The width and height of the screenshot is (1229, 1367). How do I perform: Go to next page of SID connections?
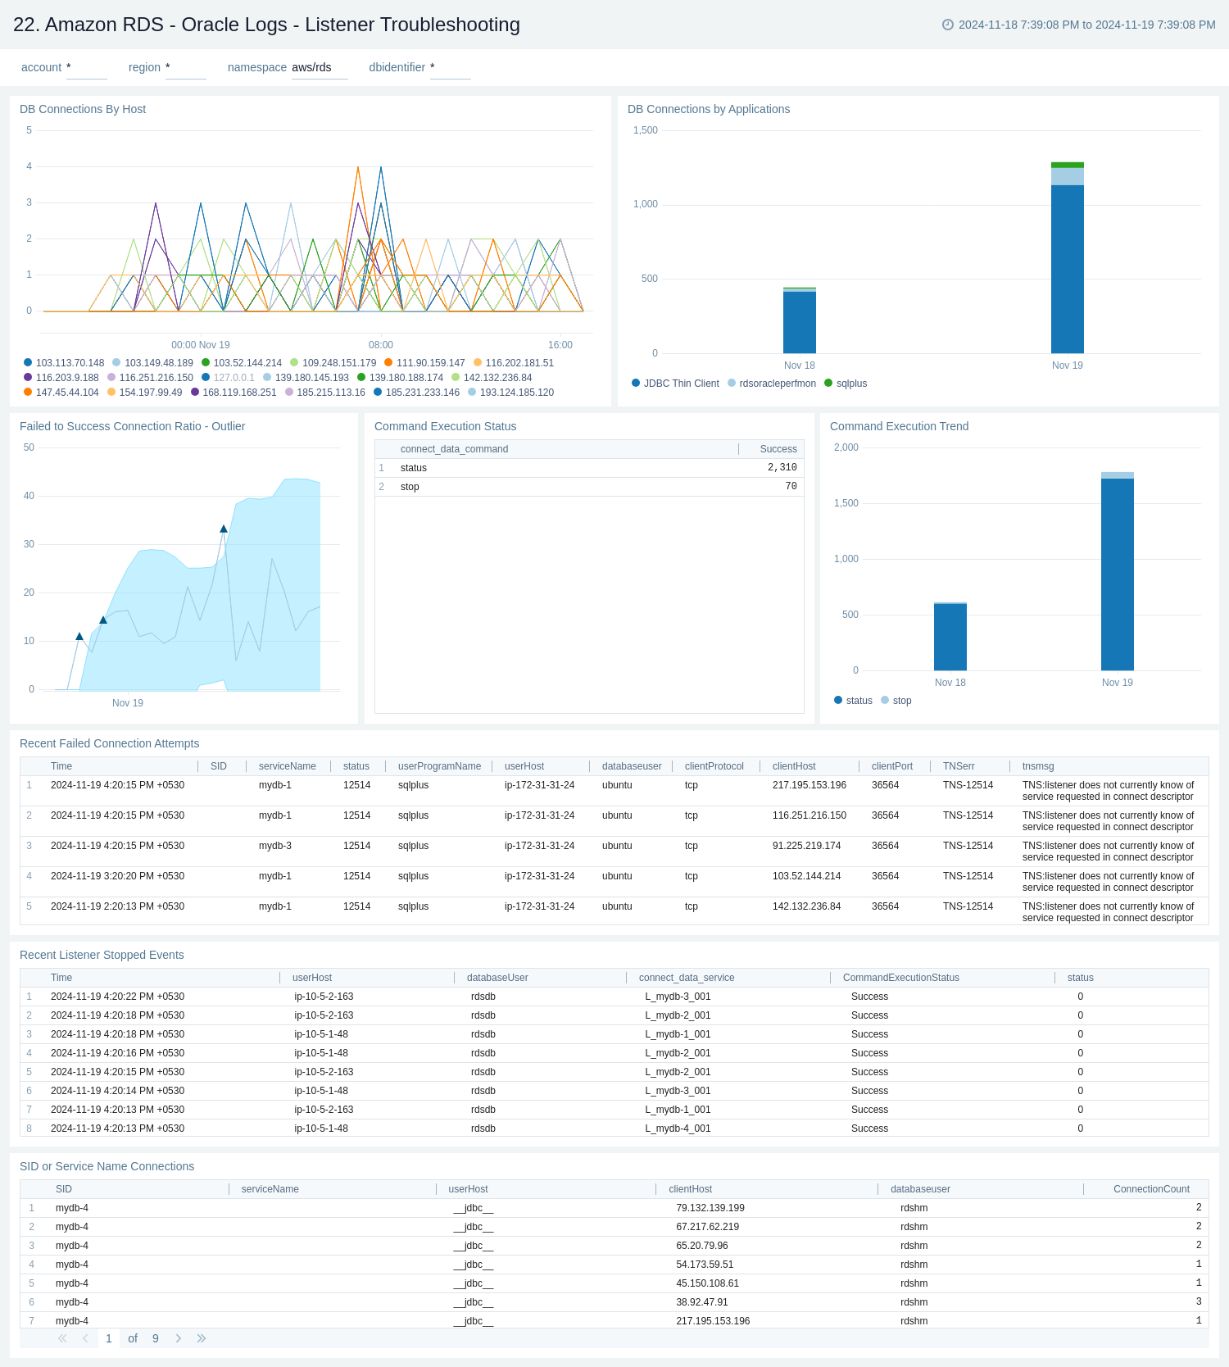coord(178,1338)
